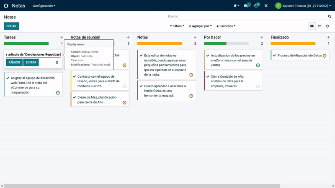Click the CREAR button

coord(11,26)
